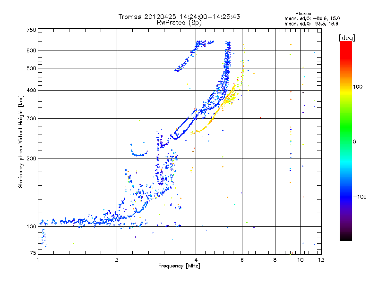Click the x-axis tick label "4"

coord(196,260)
